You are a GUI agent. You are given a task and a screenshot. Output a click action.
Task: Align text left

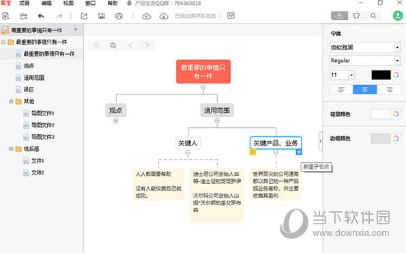pyautogui.click(x=342, y=90)
